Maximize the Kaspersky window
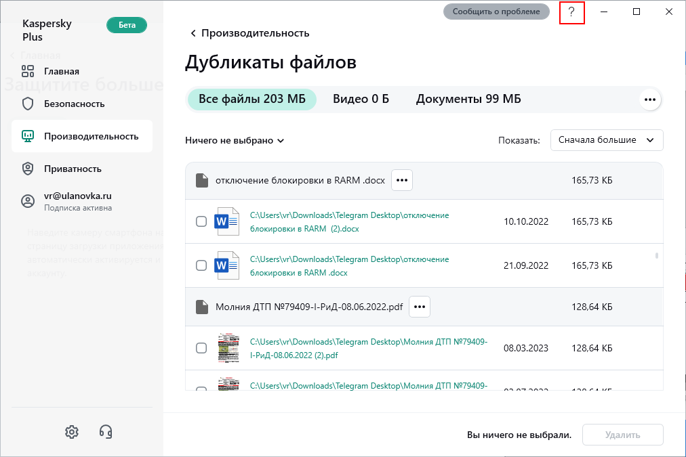Viewport: 686px width, 457px height. (x=637, y=12)
